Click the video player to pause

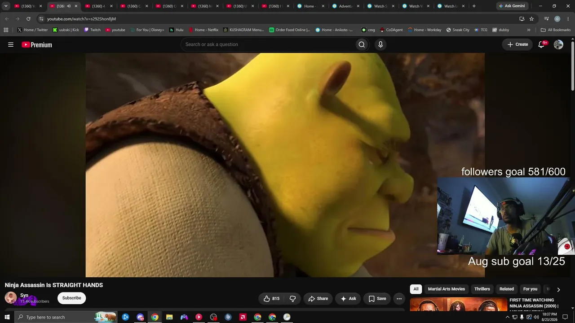[285, 165]
